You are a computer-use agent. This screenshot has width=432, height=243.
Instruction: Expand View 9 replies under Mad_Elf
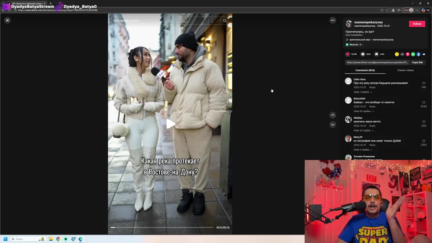tap(362, 150)
